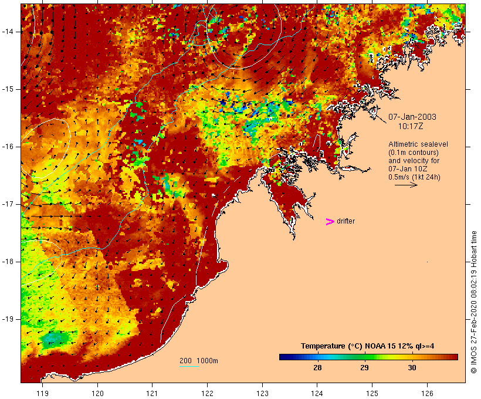Click latitude axis label -16
This screenshot has width=481, height=399.
coord(8,147)
